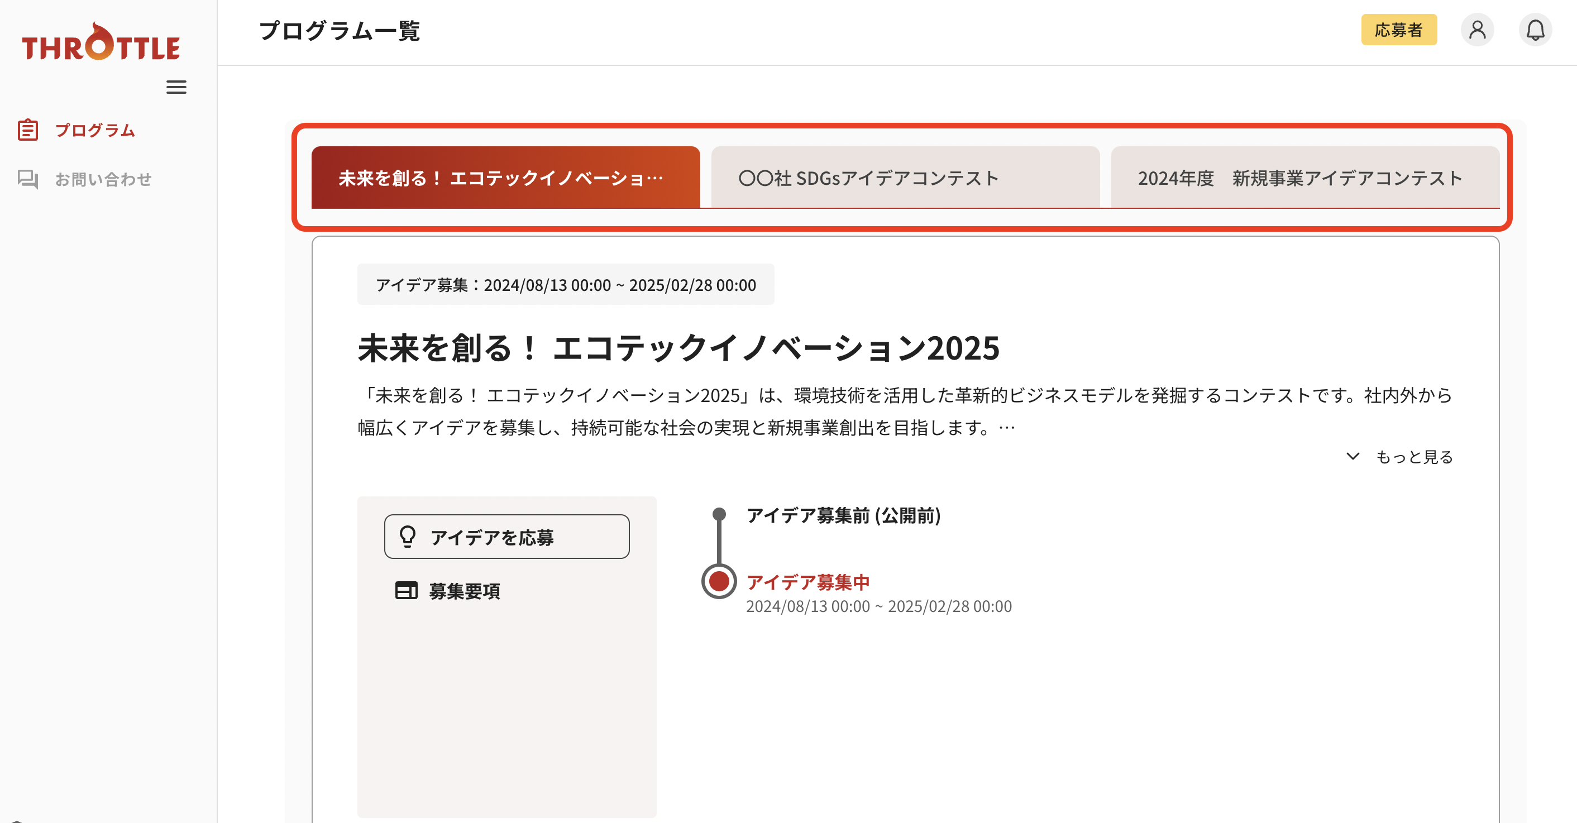The height and width of the screenshot is (823, 1577).
Task: Click the アイデア募集中 status label
Action: click(x=808, y=582)
